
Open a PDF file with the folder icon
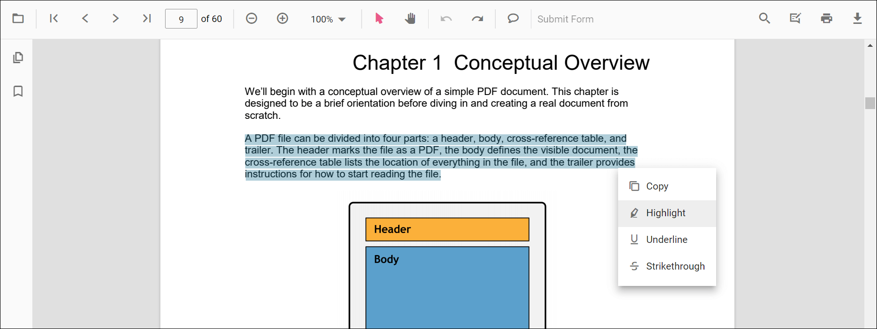tap(18, 19)
